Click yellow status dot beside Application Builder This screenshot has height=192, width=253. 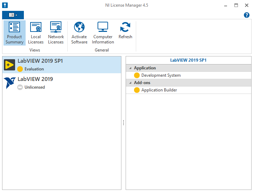coord(137,90)
